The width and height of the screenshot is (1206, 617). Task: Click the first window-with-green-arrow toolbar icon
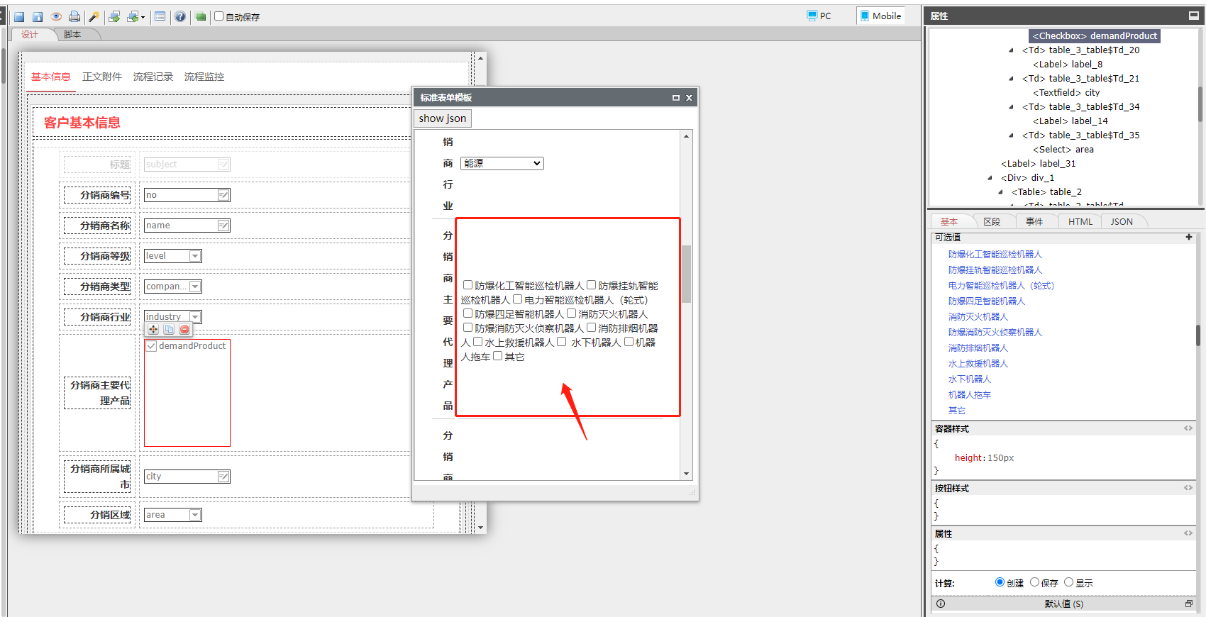(114, 16)
